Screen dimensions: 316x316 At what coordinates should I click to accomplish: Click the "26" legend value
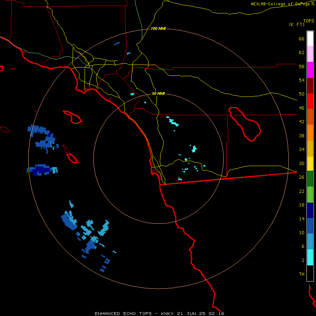pos(302,177)
